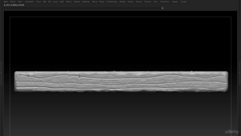Open the Brush menu
This screenshot has width=241, height=136.
(13, 2)
